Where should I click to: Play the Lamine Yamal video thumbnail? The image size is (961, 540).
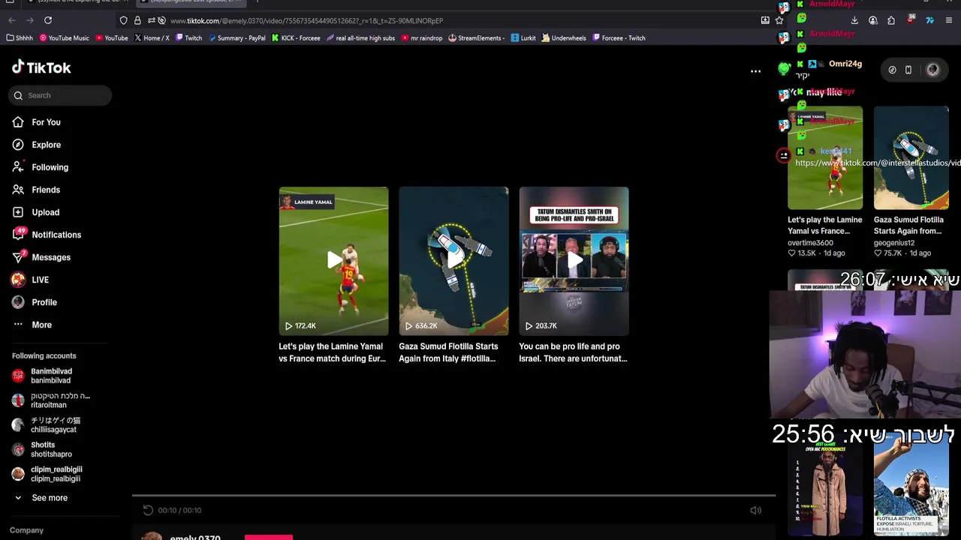click(333, 260)
